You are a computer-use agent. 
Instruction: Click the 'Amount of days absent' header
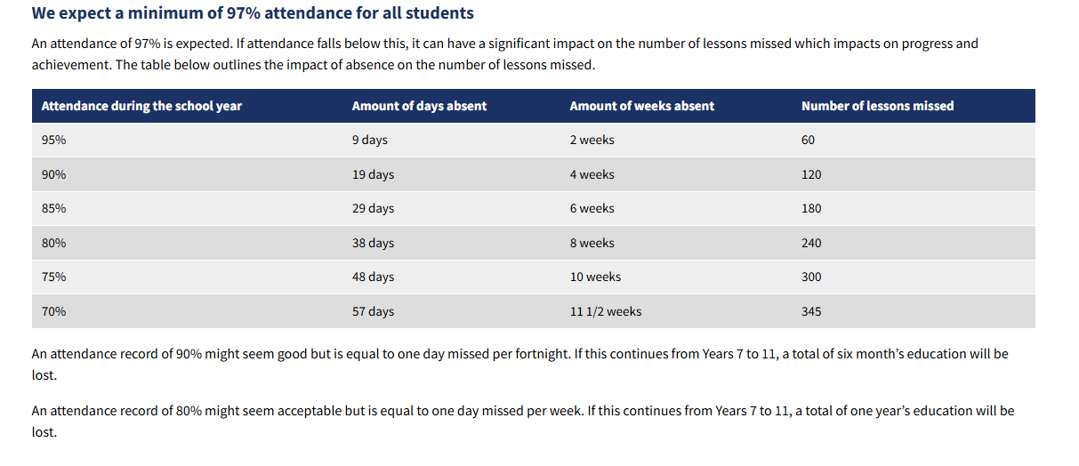click(419, 106)
